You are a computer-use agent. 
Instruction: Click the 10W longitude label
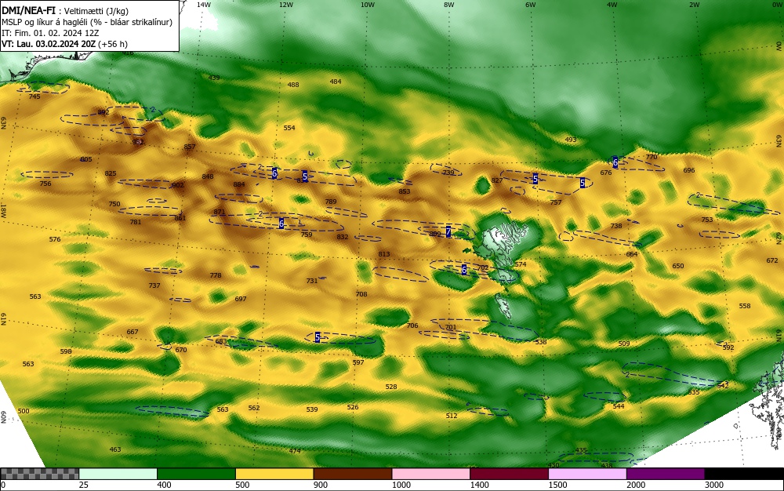pyautogui.click(x=368, y=5)
